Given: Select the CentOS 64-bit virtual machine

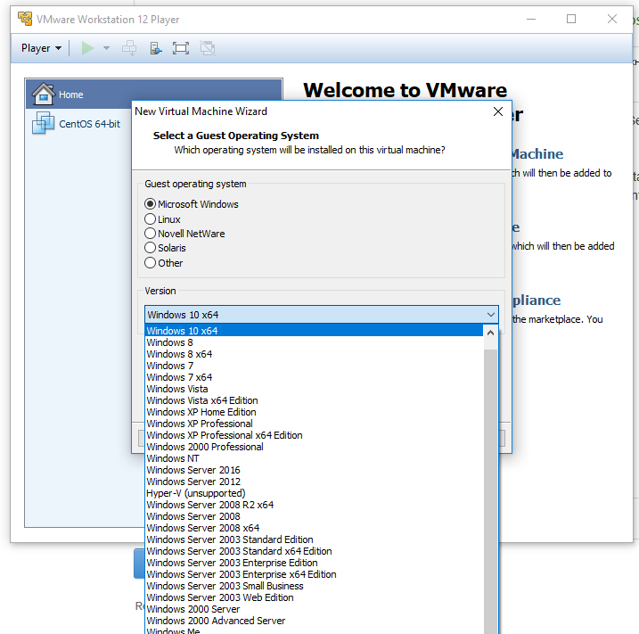Looking at the screenshot, I should (x=77, y=124).
